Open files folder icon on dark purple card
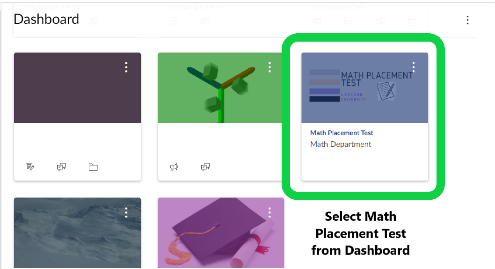This screenshot has height=269, width=495. [x=93, y=167]
